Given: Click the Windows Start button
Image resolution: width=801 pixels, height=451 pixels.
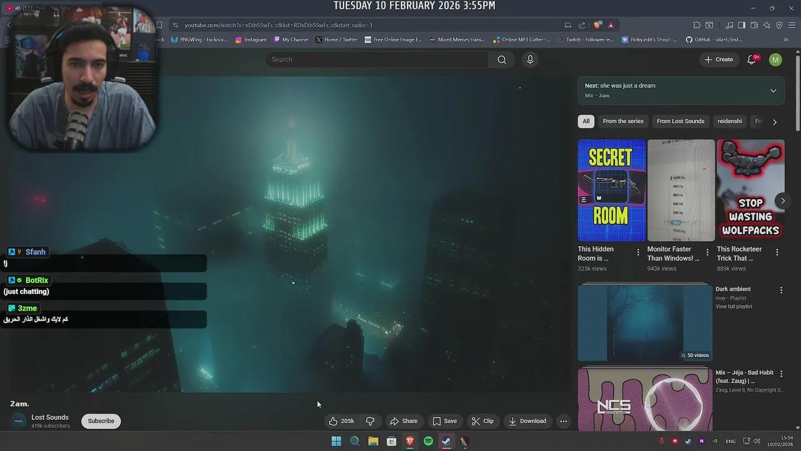Looking at the screenshot, I should click(x=336, y=441).
